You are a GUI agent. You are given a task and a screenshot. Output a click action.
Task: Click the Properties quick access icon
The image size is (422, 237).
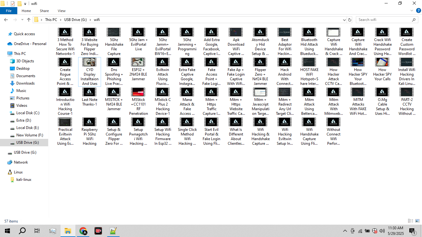pos(13,4)
